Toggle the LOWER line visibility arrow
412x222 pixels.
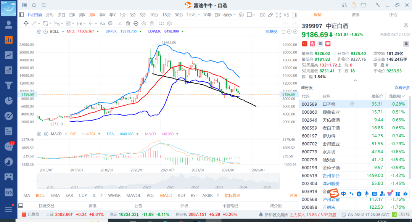pyautogui.click(x=182, y=32)
